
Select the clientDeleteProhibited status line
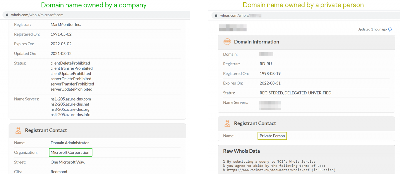(x=70, y=63)
